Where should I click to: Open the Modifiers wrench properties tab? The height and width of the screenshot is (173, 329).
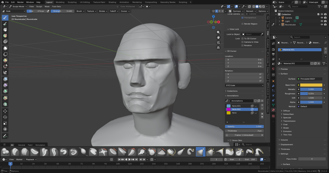(273, 86)
